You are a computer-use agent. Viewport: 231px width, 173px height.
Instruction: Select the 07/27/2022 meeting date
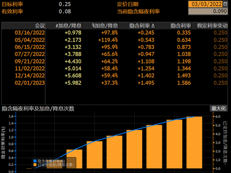(30, 54)
